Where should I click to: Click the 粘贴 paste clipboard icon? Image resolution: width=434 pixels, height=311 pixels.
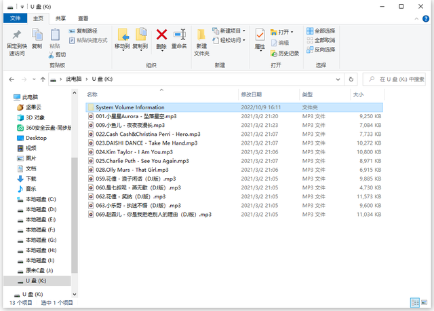(55, 35)
